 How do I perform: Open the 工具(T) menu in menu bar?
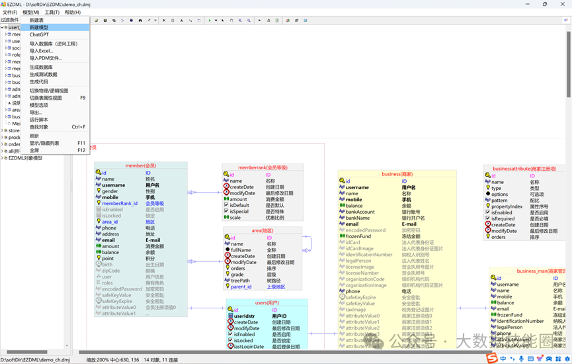click(x=52, y=12)
